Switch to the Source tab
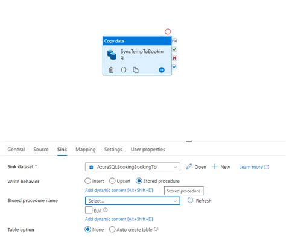Viewport: 286px width, 237px height. click(x=41, y=150)
